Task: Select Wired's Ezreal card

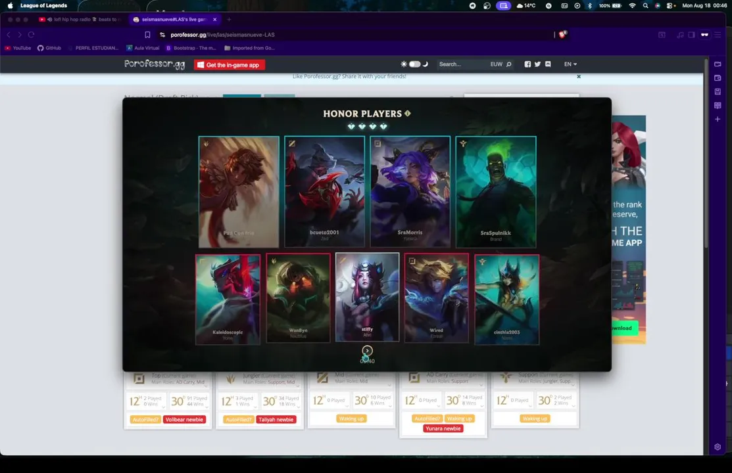Action: [x=437, y=298]
